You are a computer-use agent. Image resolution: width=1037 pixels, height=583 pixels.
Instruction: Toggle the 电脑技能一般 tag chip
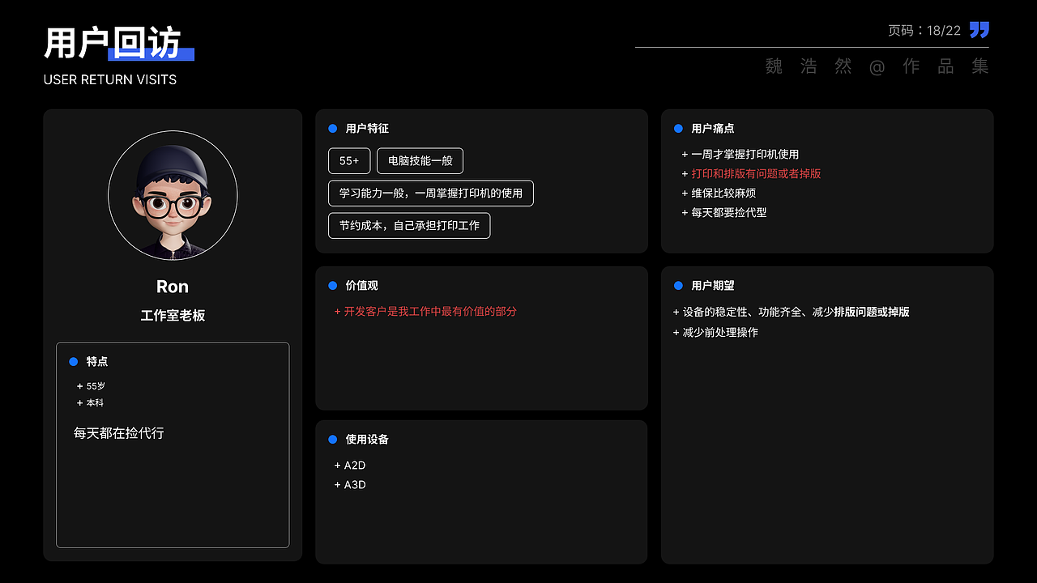(x=420, y=160)
